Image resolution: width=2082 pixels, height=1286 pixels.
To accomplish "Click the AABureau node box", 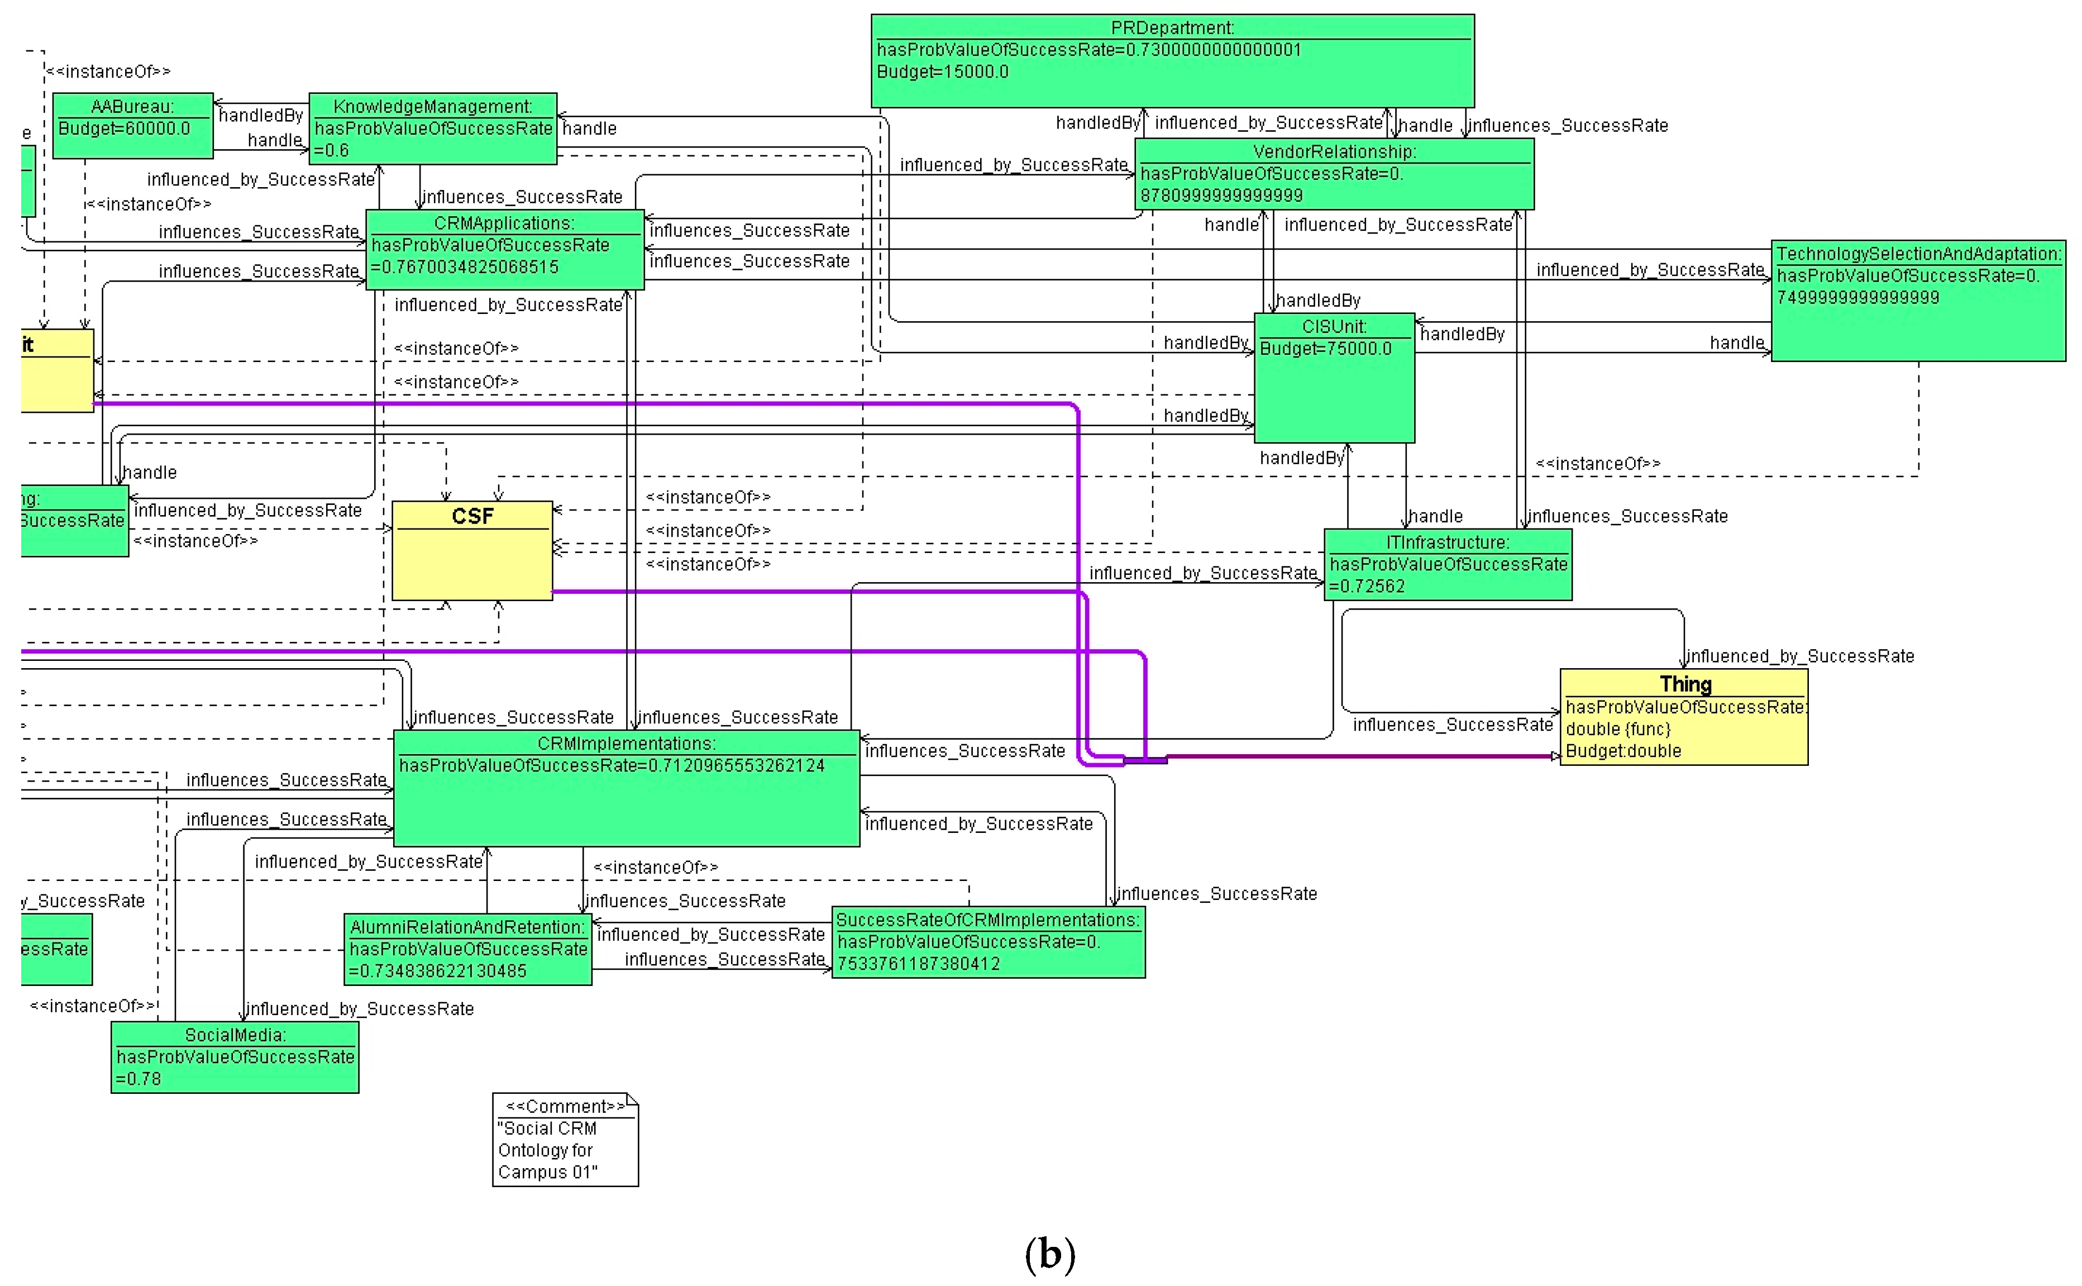I will click(x=132, y=126).
